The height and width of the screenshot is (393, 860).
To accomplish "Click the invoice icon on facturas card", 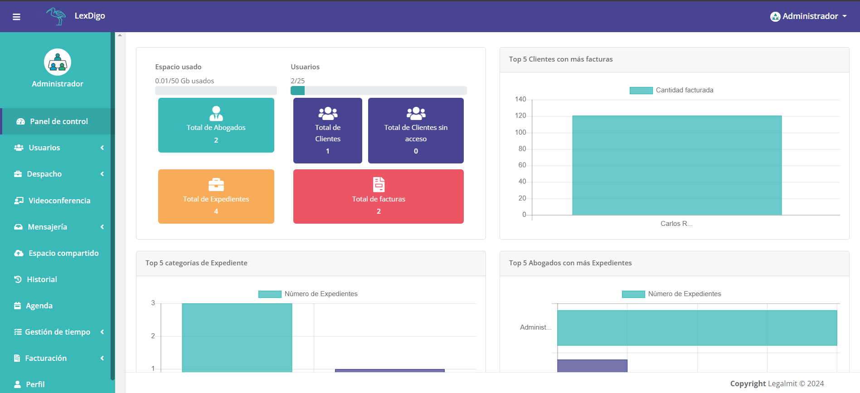I will point(379,184).
